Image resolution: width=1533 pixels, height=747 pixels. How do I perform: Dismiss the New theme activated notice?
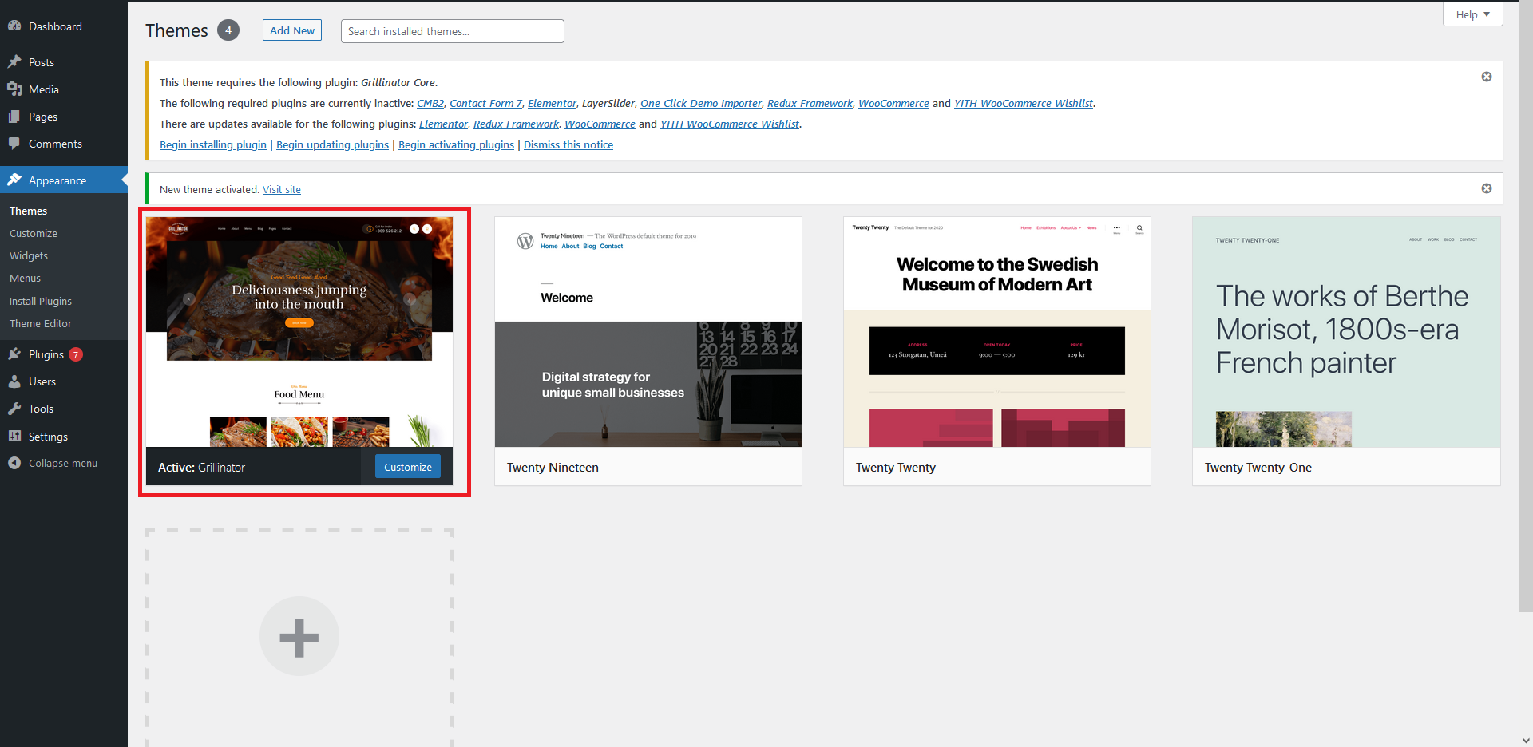(1487, 188)
